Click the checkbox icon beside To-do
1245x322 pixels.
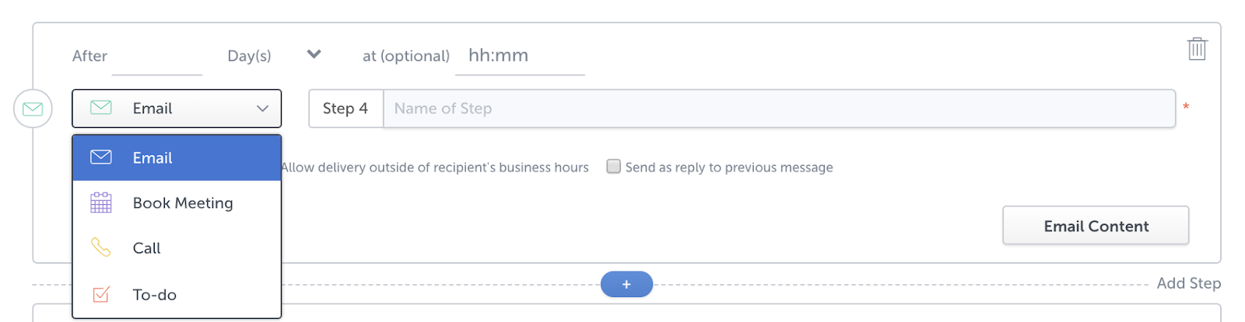coord(101,294)
